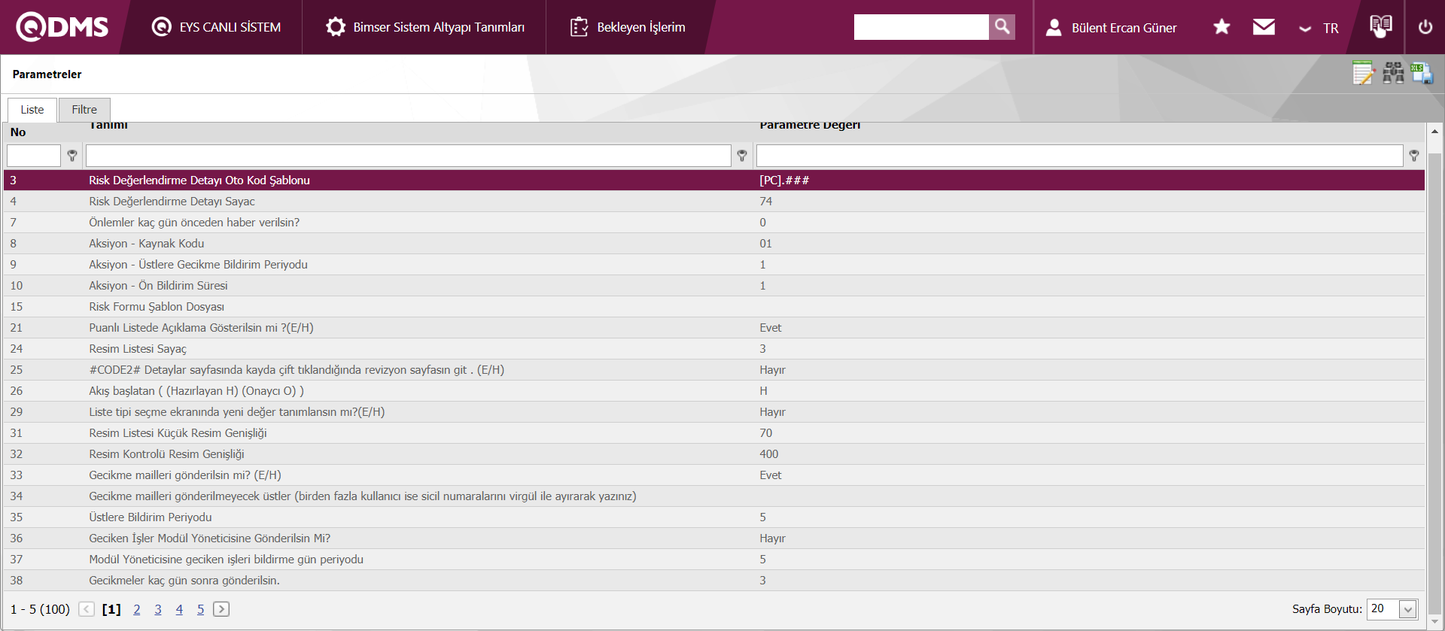Click current page number [1]
Image resolution: width=1445 pixels, height=631 pixels.
coord(111,609)
